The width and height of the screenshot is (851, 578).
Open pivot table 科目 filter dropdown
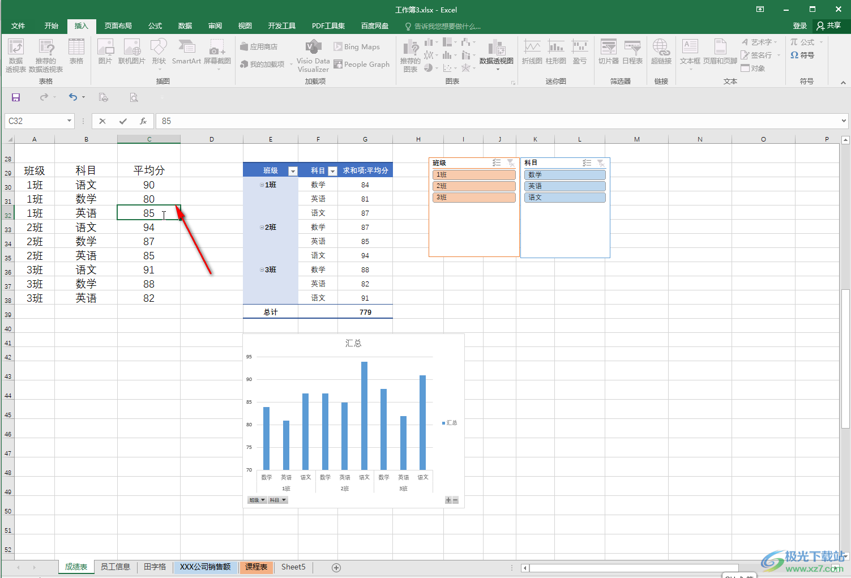332,171
